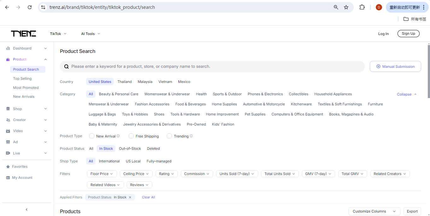Click the Favorites star icon

pos(8,166)
